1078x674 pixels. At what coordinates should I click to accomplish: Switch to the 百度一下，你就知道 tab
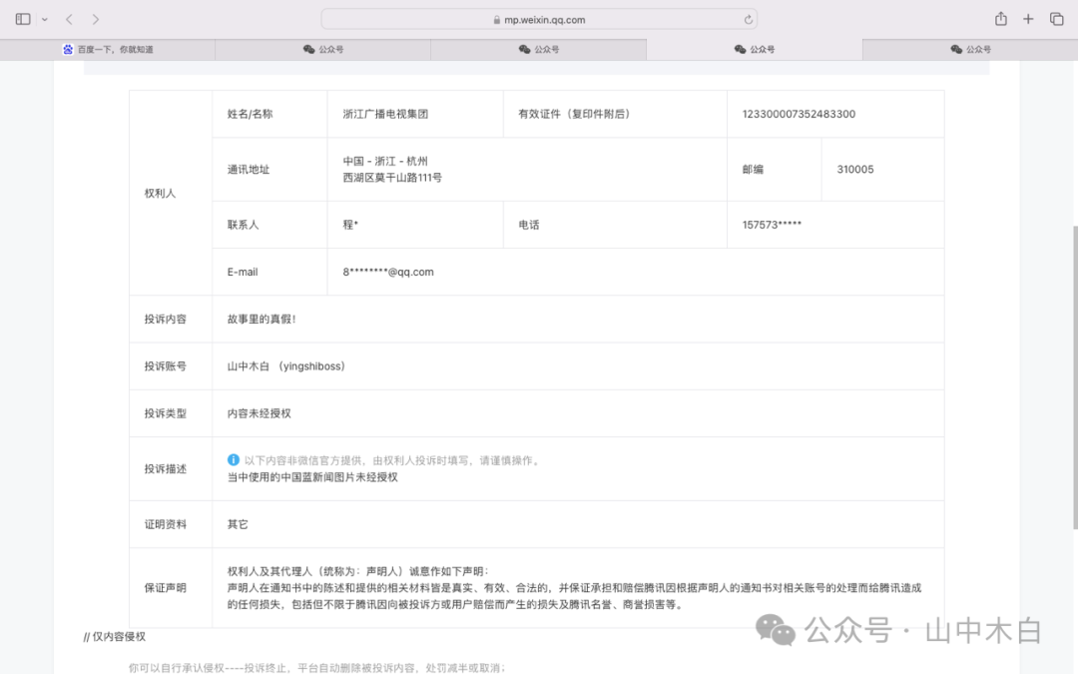pyautogui.click(x=108, y=50)
